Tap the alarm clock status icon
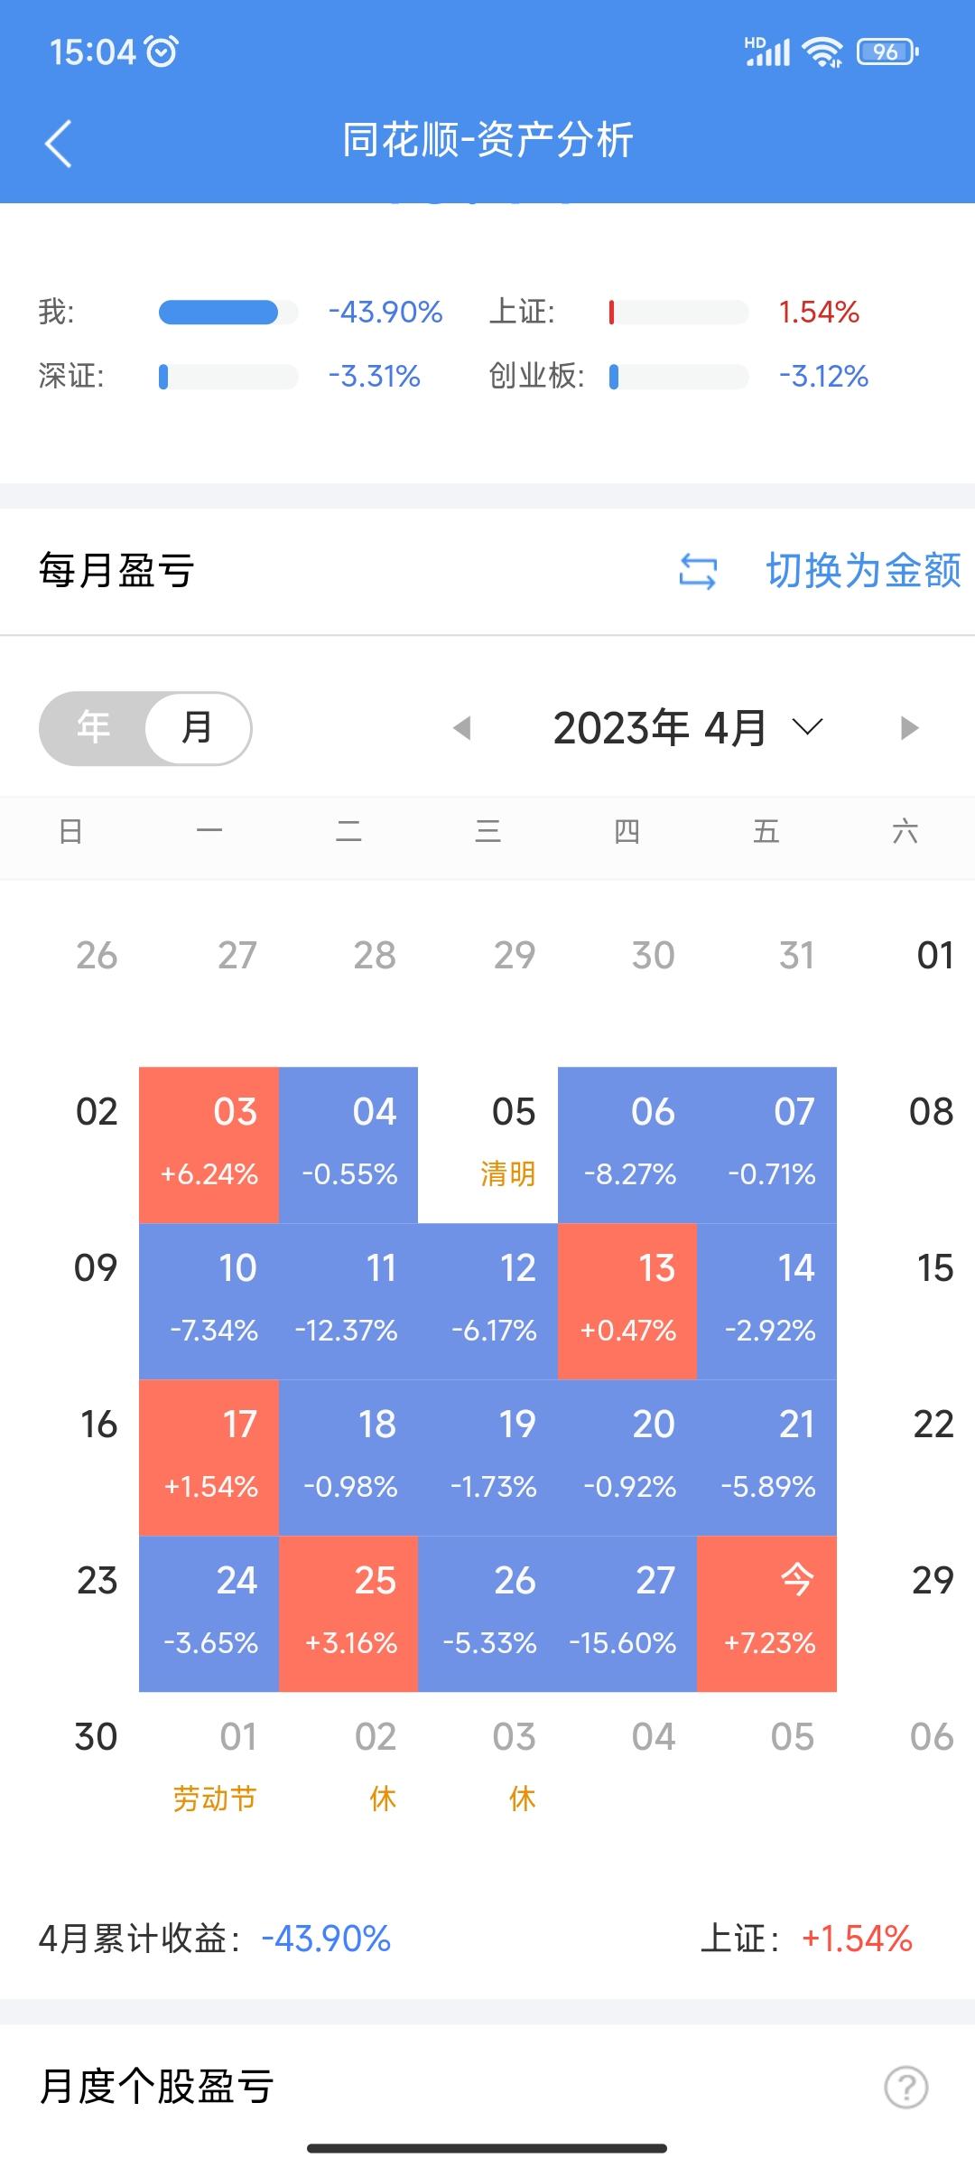 [x=162, y=51]
